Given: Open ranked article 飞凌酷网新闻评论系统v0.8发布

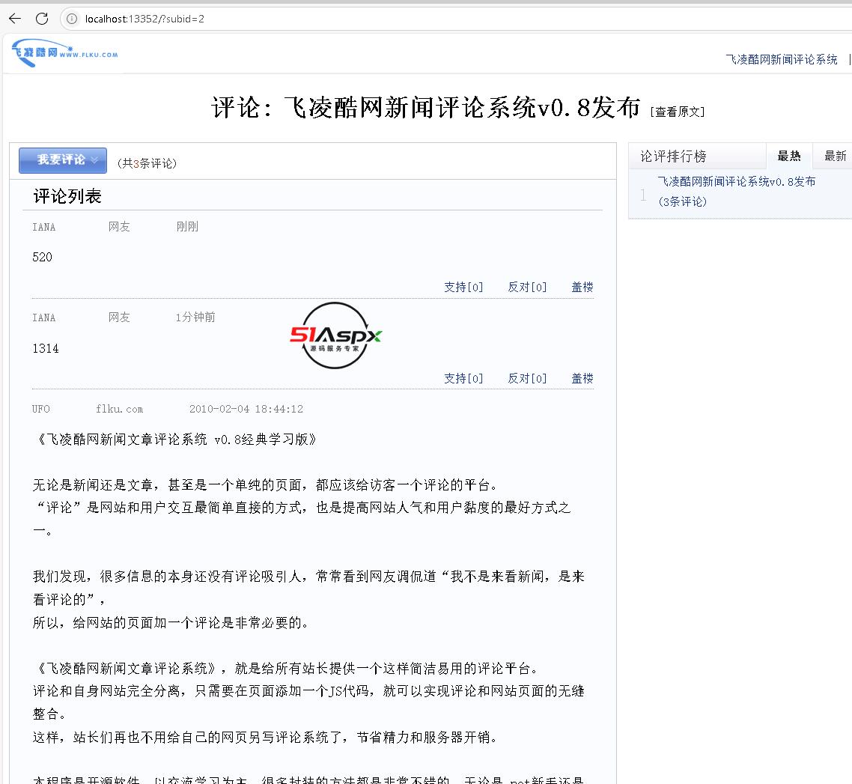Looking at the screenshot, I should [736, 181].
